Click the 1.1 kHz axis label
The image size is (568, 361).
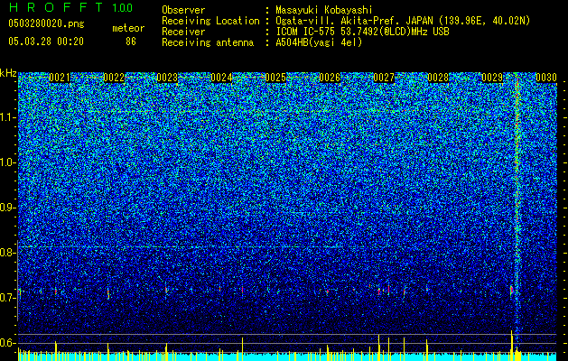(8, 117)
